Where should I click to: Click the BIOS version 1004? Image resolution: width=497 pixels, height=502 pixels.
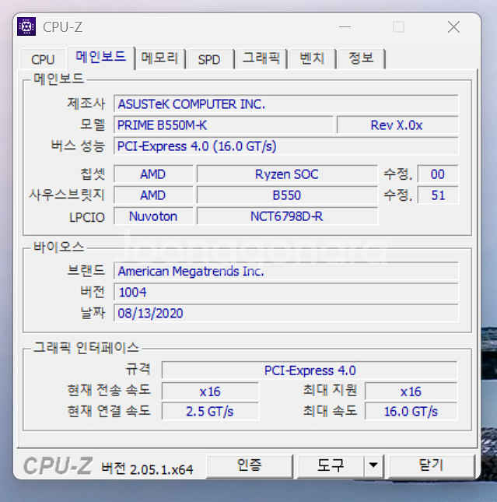tap(286, 292)
